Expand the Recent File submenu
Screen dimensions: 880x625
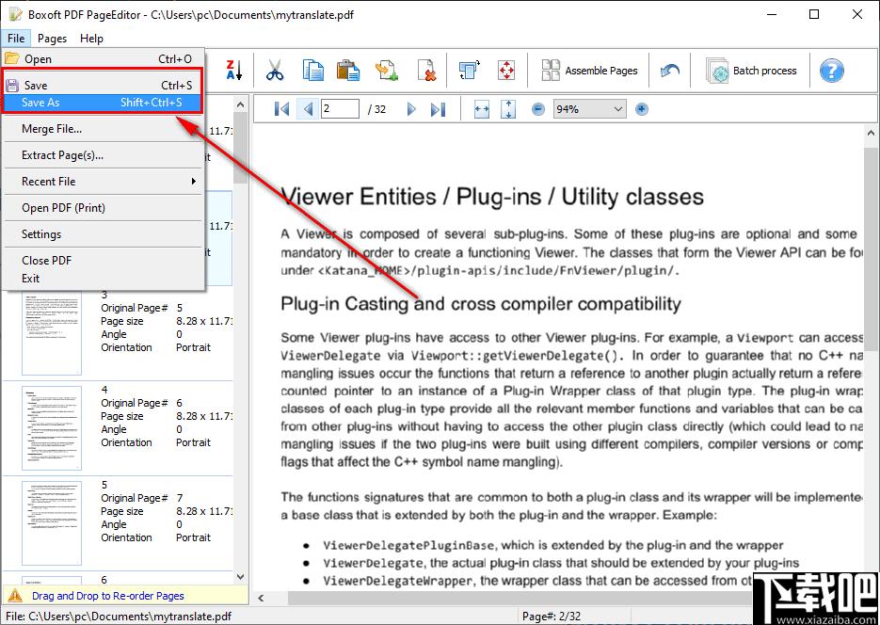click(103, 182)
